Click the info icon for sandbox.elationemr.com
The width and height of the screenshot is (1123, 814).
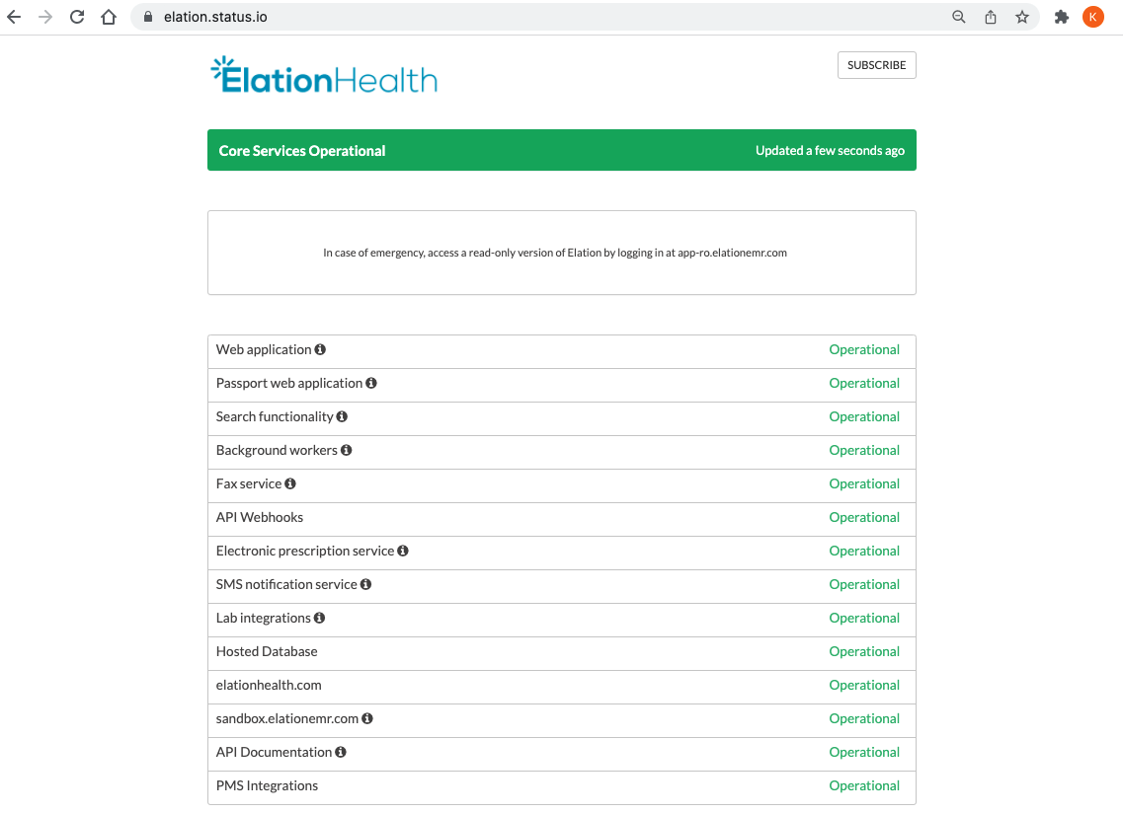coord(366,717)
